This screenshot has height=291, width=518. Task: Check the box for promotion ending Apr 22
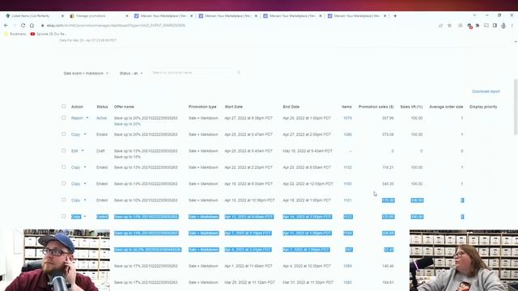(x=63, y=183)
